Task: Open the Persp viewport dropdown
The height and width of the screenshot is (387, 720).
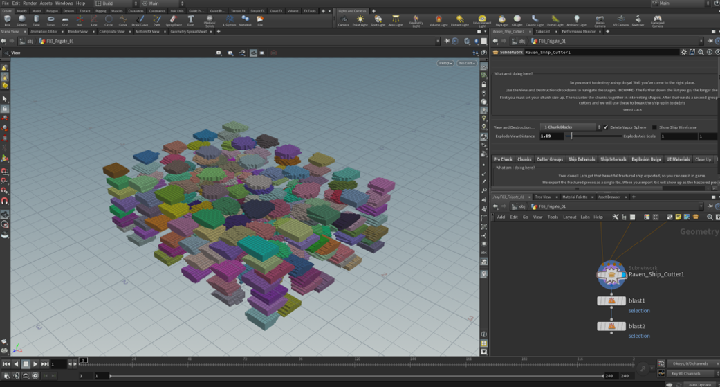Action: pos(445,63)
